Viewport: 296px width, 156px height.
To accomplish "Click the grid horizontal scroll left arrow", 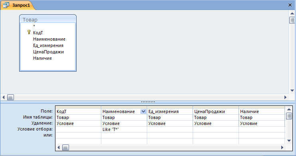I will click(59, 147).
